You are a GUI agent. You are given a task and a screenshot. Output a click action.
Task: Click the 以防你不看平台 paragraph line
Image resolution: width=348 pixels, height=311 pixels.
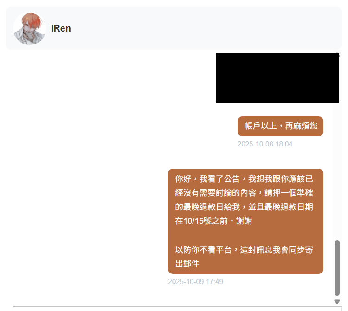click(244, 250)
